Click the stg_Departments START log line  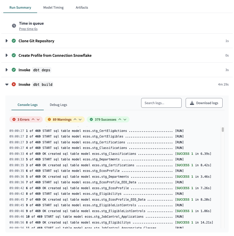click(97, 159)
